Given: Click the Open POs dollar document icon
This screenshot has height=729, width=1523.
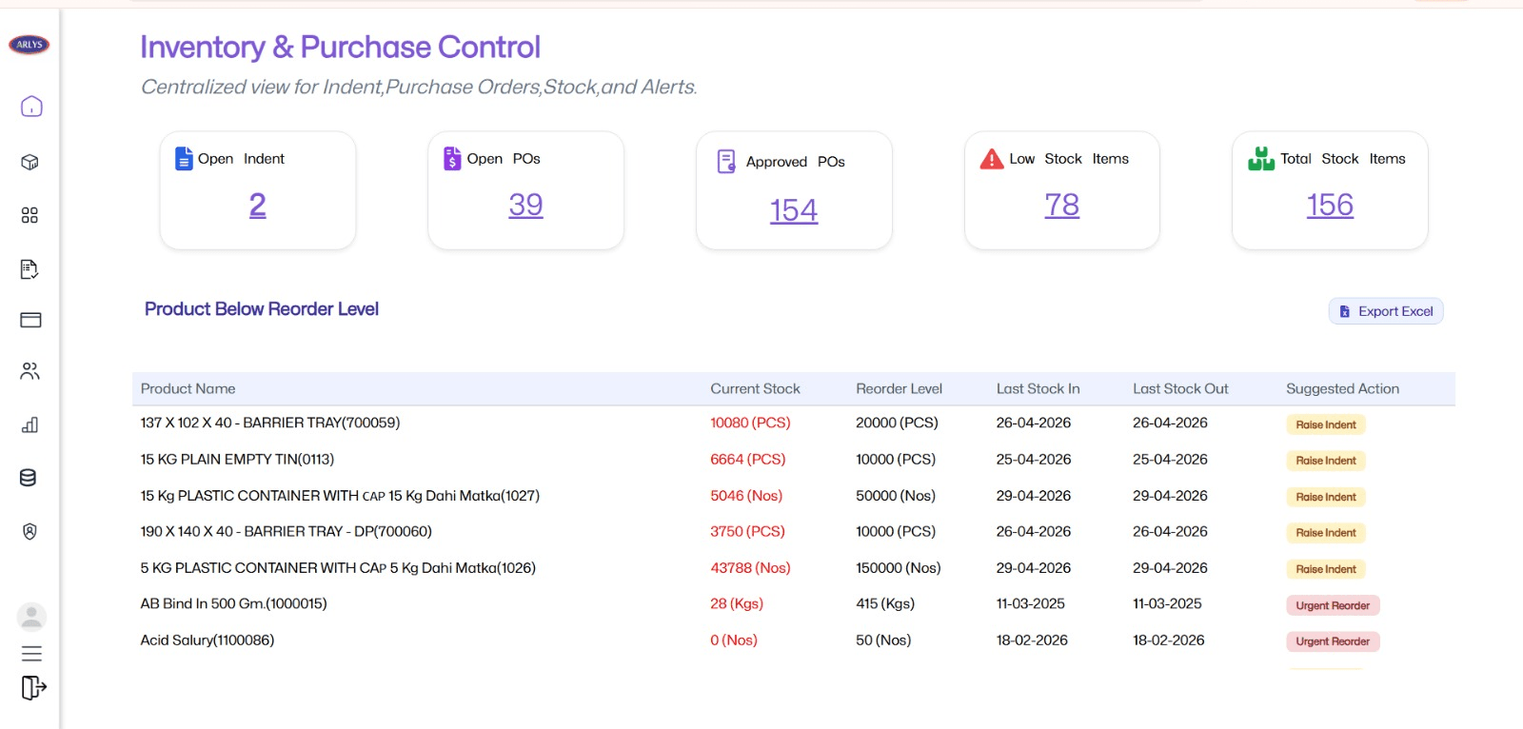Looking at the screenshot, I should 452,159.
